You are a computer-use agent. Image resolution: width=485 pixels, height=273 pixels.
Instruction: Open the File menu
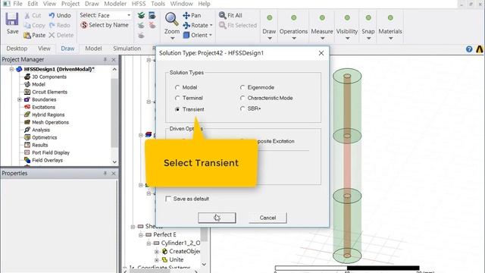17,4
